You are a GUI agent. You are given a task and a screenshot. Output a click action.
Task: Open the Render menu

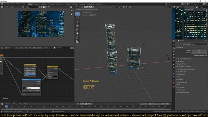tap(13, 4)
